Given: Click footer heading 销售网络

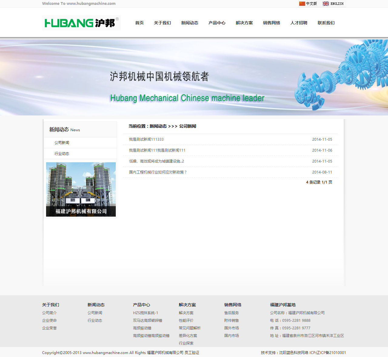Looking at the screenshot, I should click(x=233, y=305).
